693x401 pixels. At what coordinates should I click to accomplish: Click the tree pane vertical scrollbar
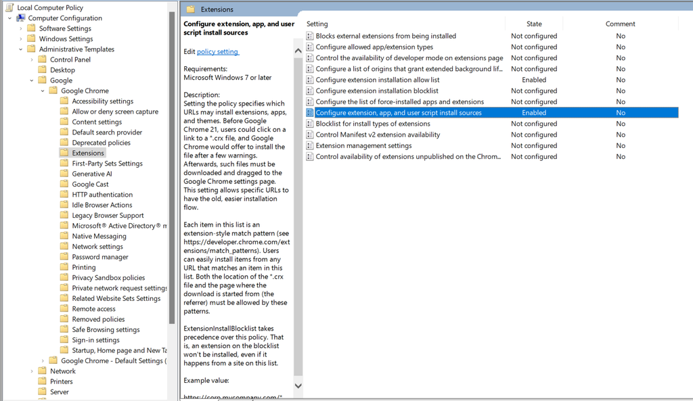pos(172,168)
